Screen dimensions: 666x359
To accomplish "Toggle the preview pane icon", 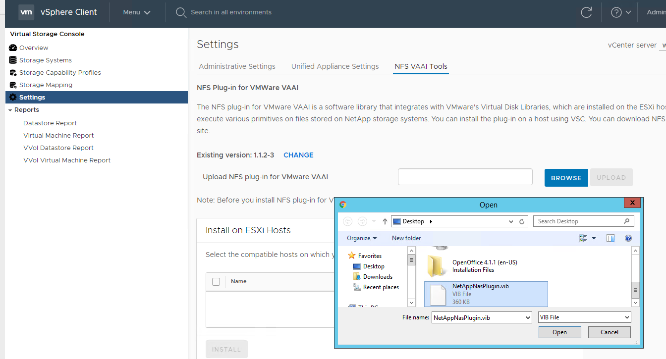I will click(610, 238).
